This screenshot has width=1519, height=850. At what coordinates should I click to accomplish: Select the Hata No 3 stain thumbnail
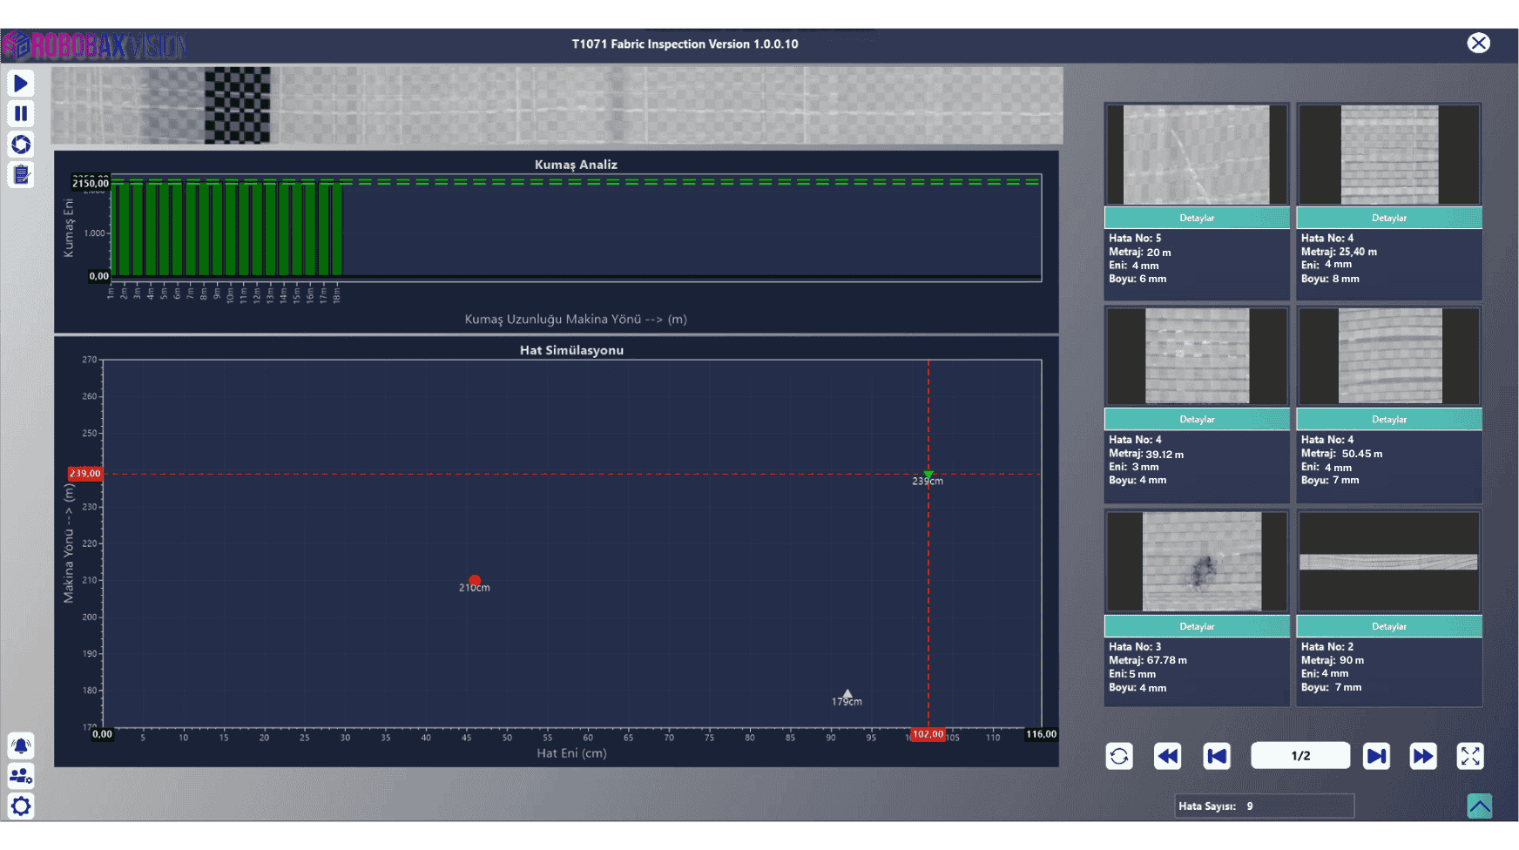[1197, 562]
